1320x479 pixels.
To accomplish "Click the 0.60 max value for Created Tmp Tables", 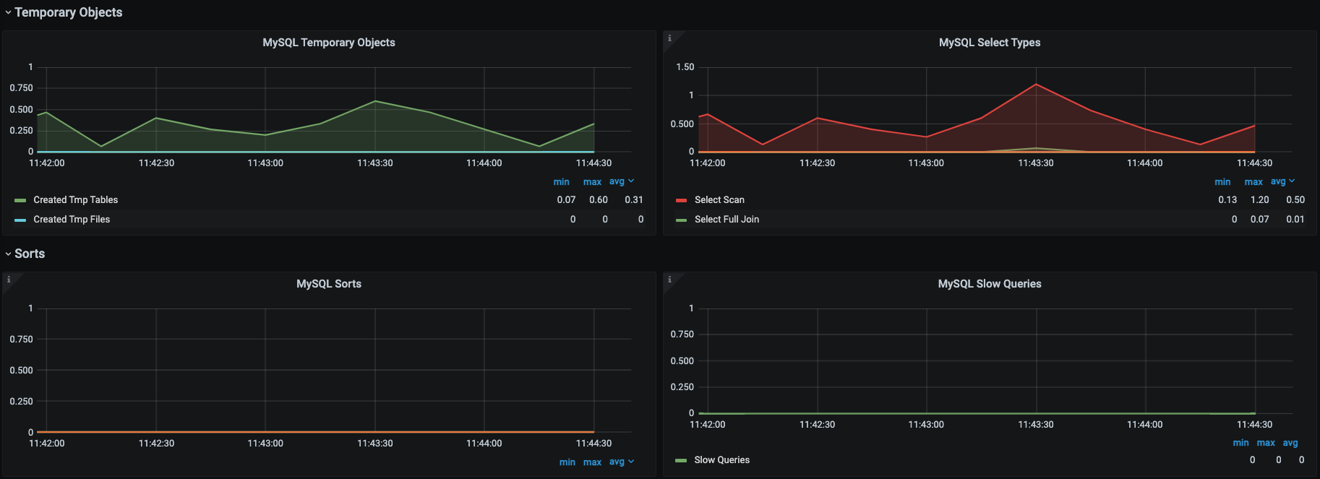I will click(x=599, y=200).
